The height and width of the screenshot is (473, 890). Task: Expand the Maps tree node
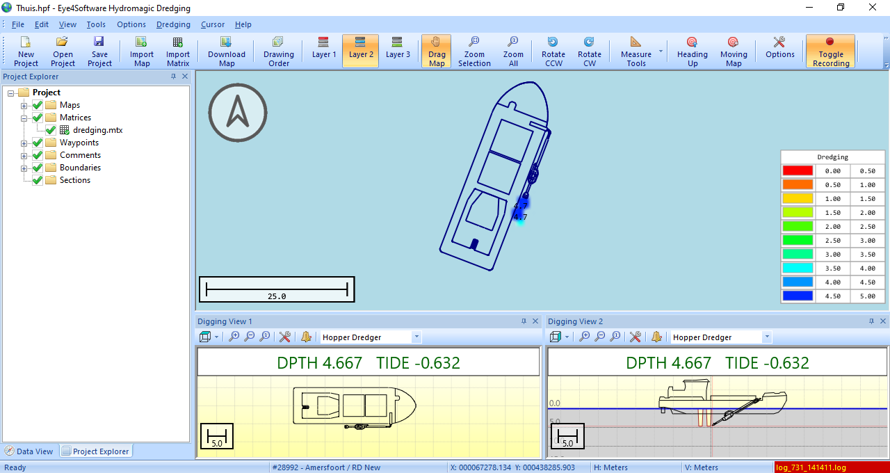(x=24, y=105)
